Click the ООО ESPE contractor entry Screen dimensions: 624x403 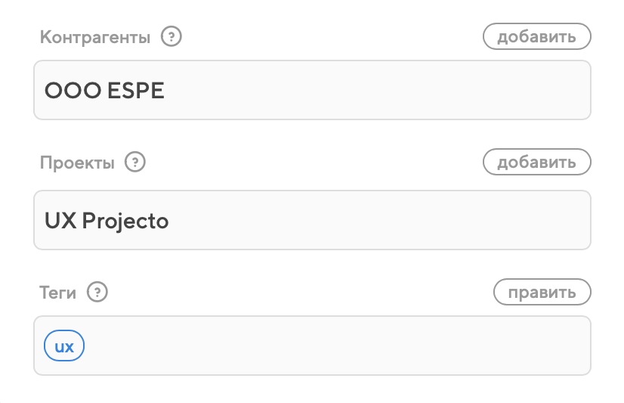105,91
